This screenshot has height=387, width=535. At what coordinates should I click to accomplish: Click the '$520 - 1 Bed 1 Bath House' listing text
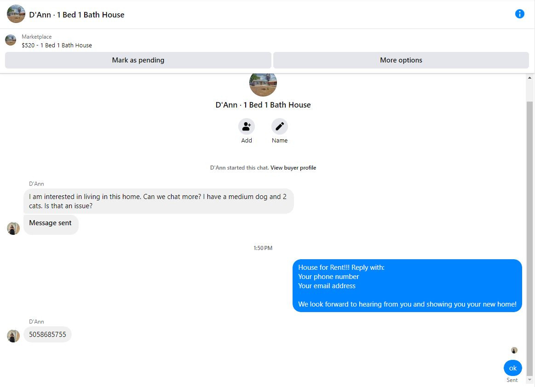point(57,46)
